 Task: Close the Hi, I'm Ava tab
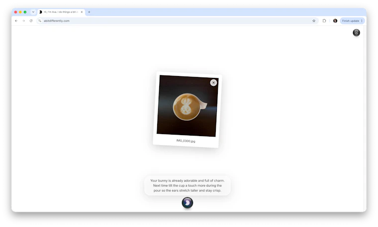click(82, 12)
